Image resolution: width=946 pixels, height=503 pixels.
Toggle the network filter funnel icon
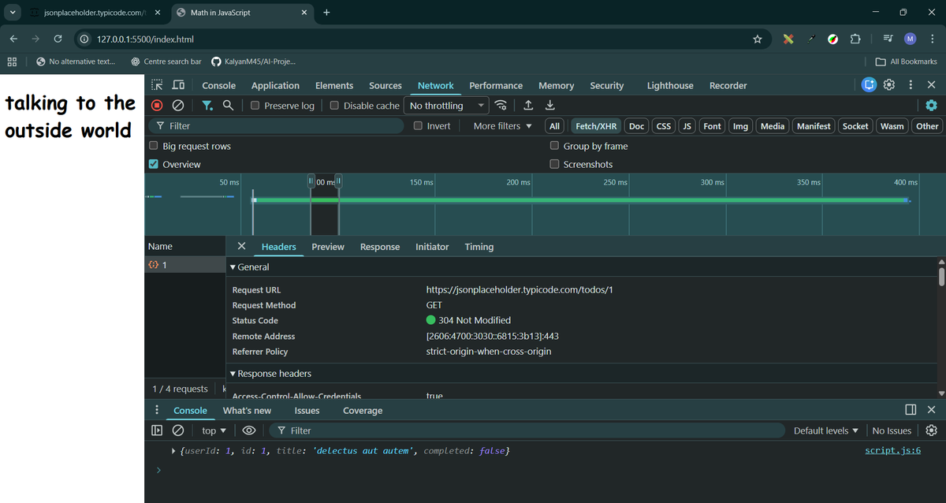click(x=207, y=105)
